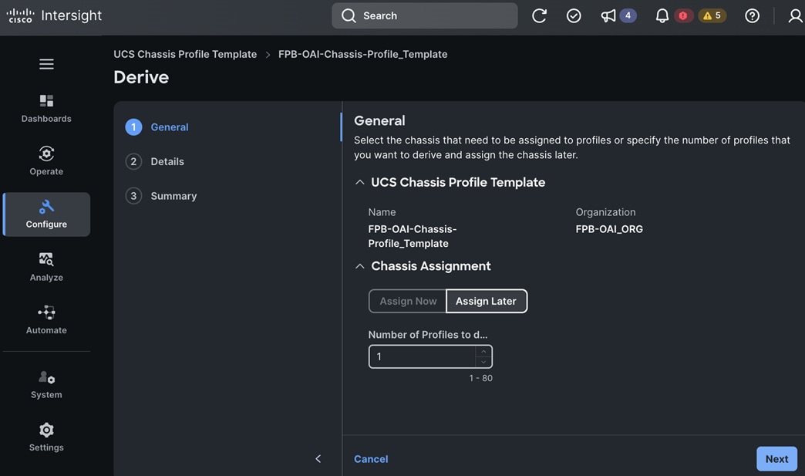Toggle the hamburger navigation menu
This screenshot has height=476, width=805.
tap(46, 64)
